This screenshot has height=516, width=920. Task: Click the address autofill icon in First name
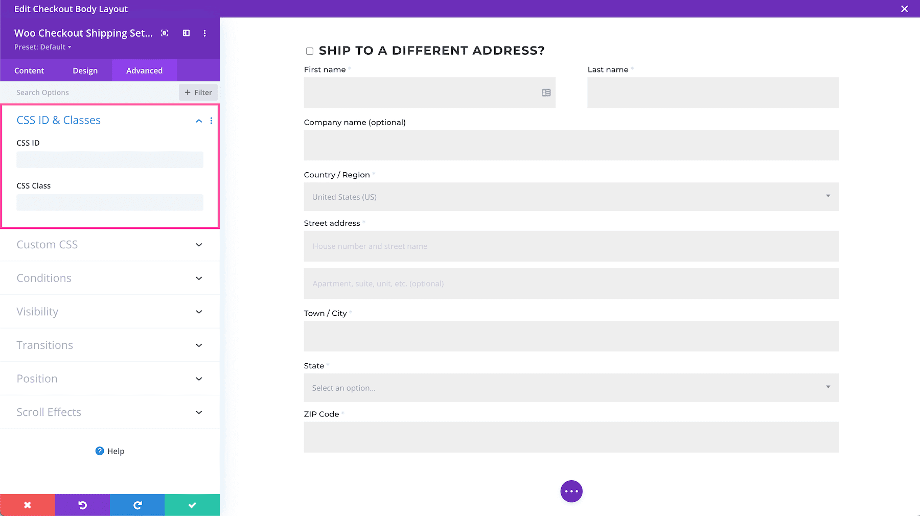tap(546, 92)
